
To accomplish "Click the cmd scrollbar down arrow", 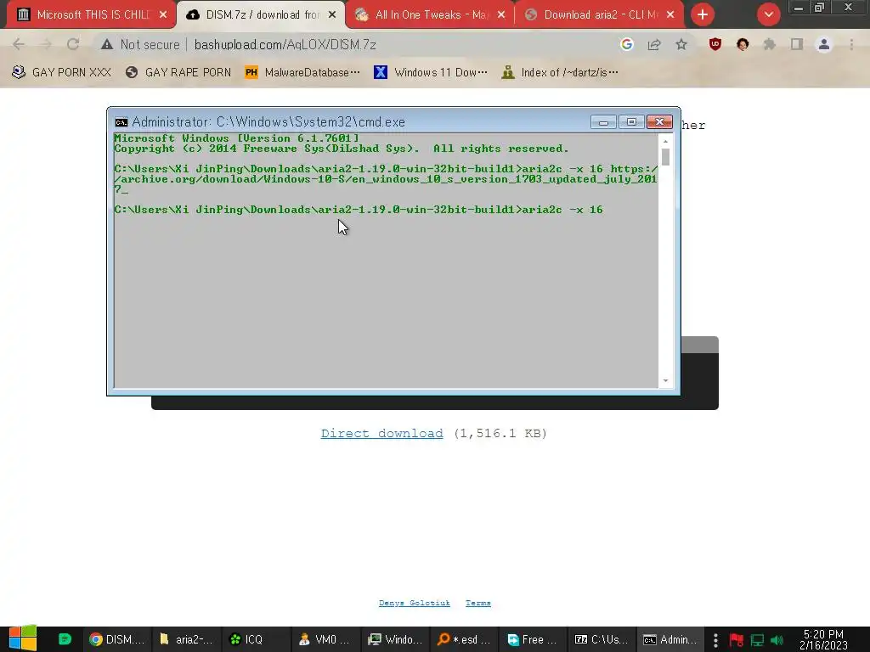I will 665,381.
